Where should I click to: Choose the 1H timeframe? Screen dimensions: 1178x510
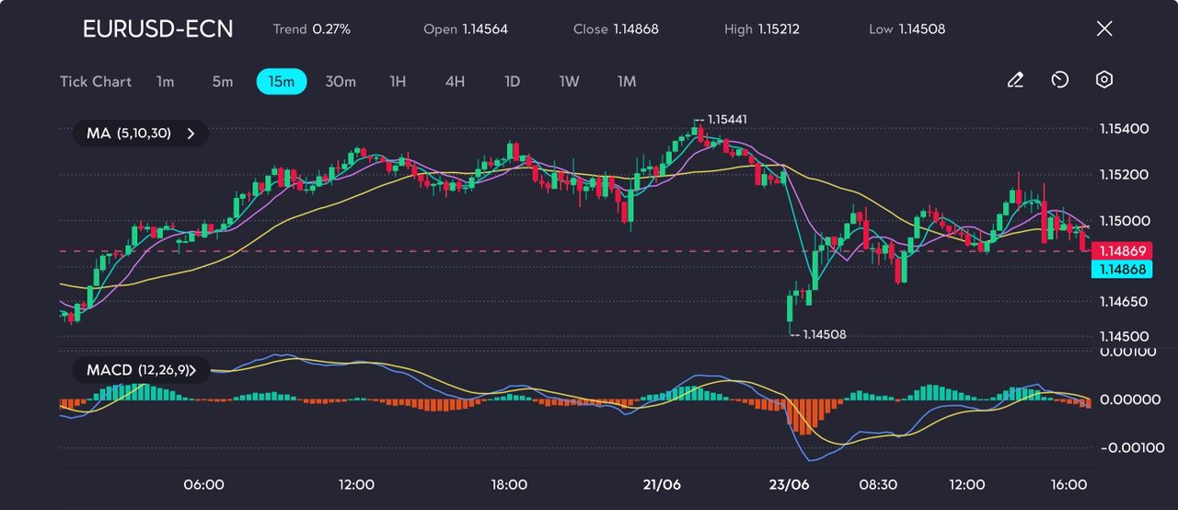tap(398, 82)
